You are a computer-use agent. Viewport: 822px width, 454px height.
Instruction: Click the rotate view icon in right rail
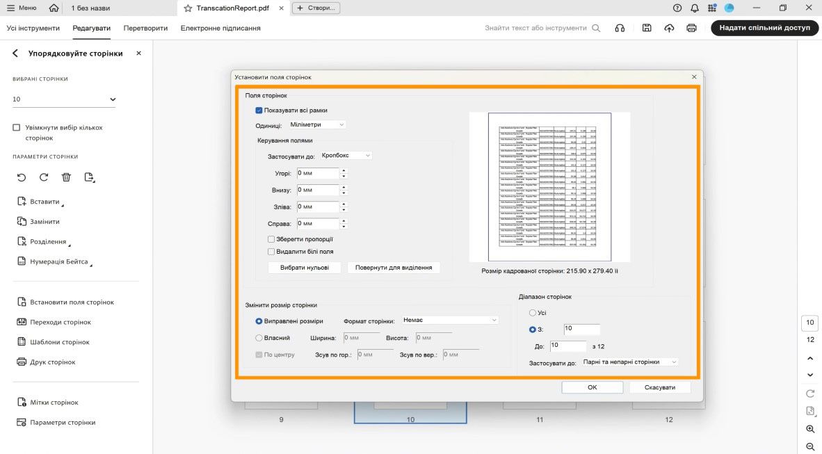(810, 394)
